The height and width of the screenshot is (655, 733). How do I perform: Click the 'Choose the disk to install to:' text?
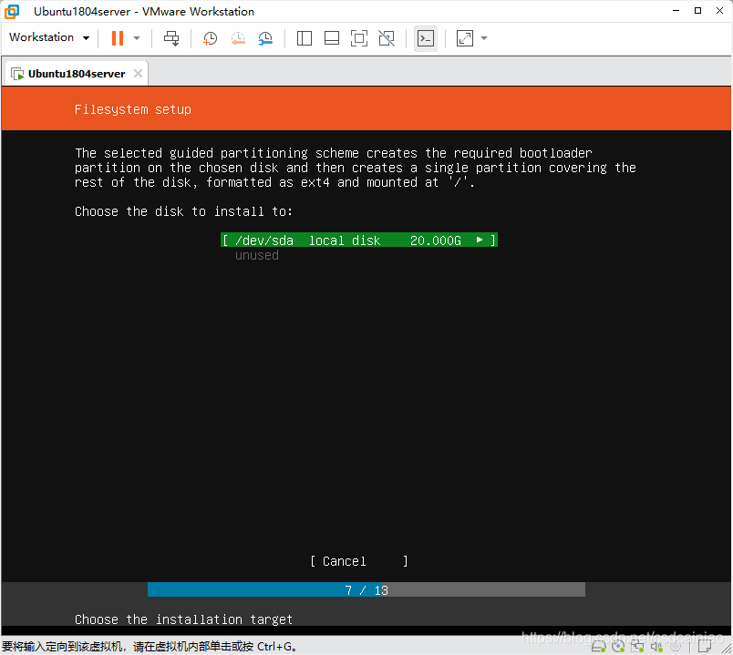pos(184,211)
